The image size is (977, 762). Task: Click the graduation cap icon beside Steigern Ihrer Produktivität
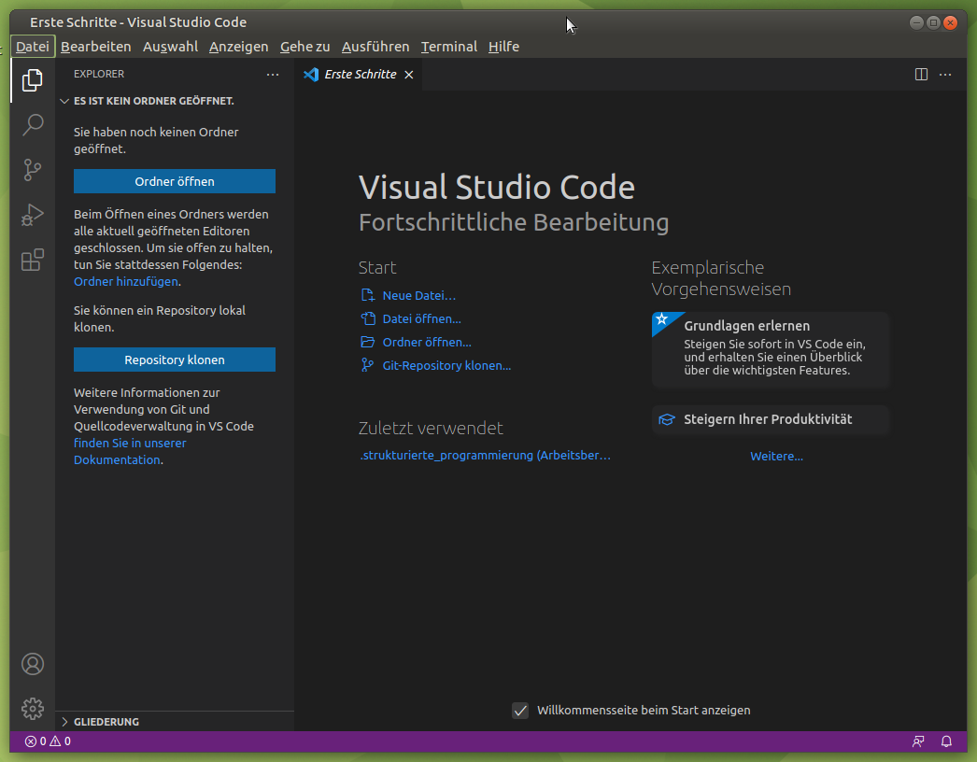pos(667,419)
